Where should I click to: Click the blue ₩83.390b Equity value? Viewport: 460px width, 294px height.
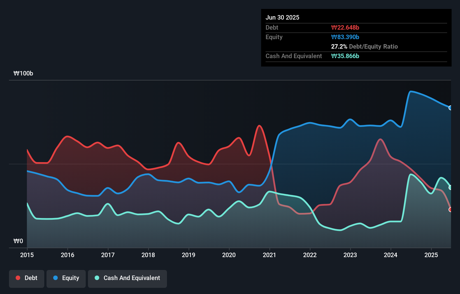345,37
